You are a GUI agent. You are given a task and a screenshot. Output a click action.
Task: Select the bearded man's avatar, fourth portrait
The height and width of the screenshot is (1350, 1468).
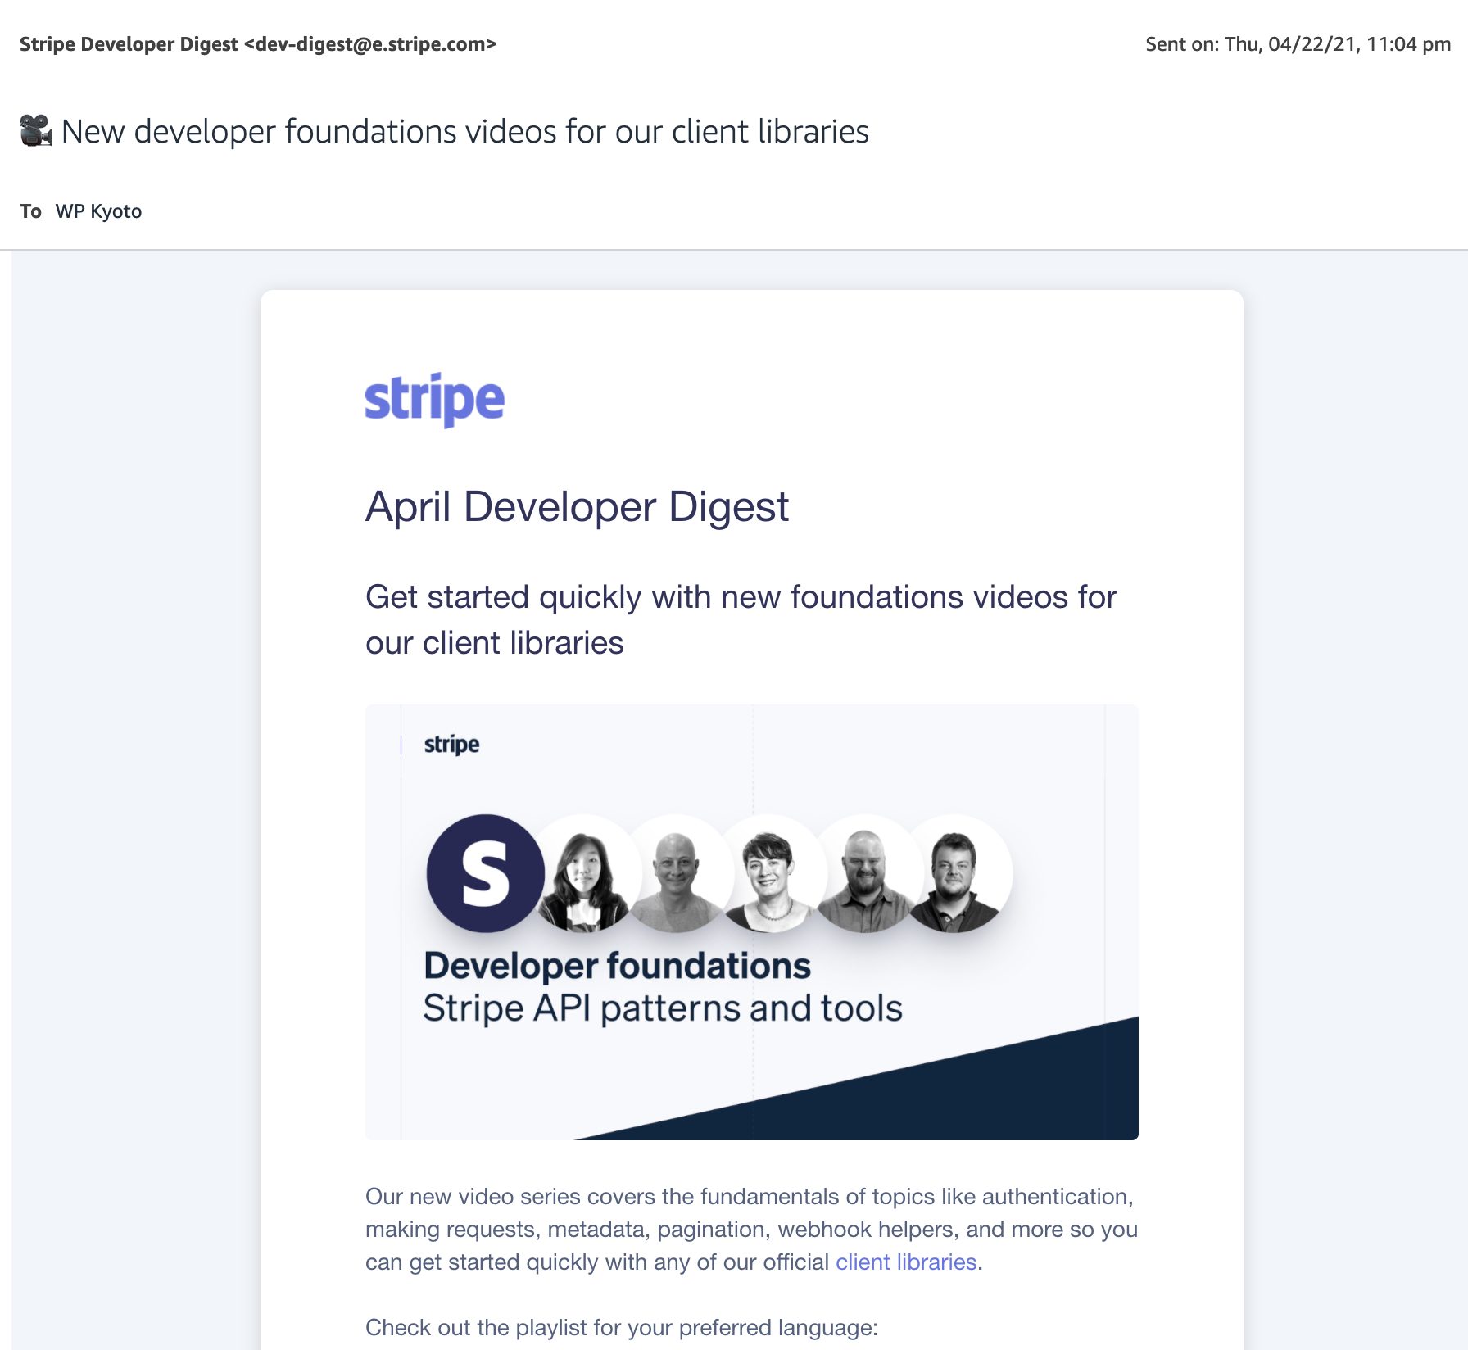click(864, 877)
